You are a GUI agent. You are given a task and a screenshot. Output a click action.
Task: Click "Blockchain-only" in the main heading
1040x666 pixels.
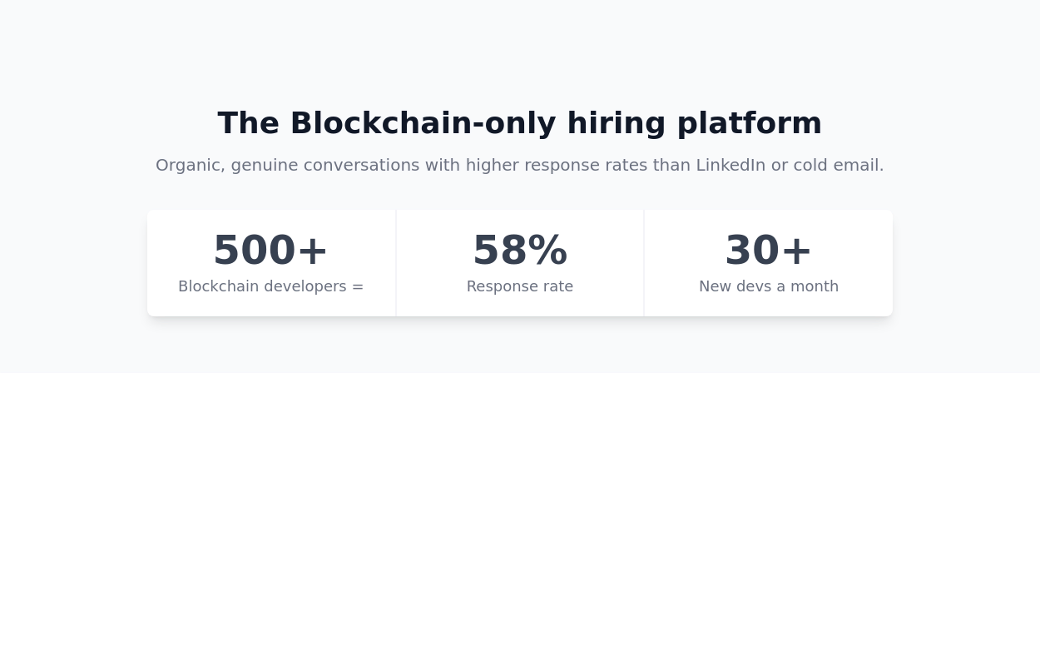point(423,123)
